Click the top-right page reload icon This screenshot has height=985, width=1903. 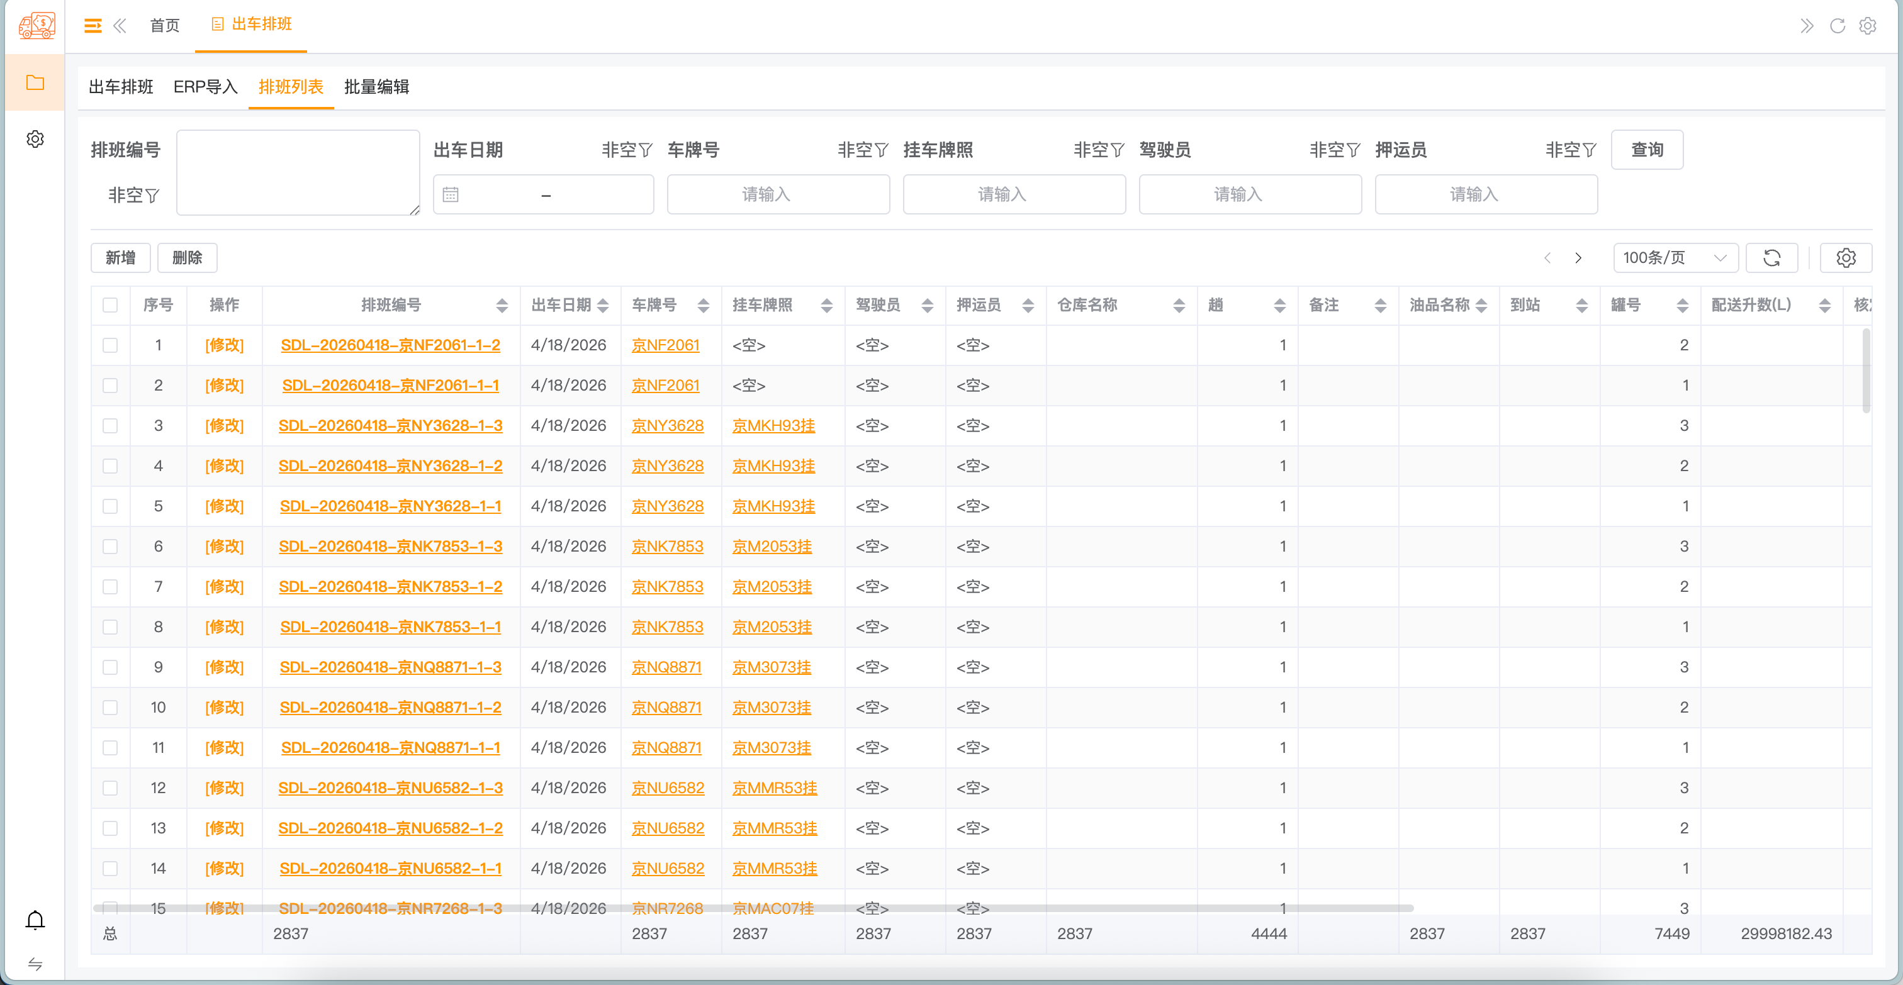click(1838, 26)
